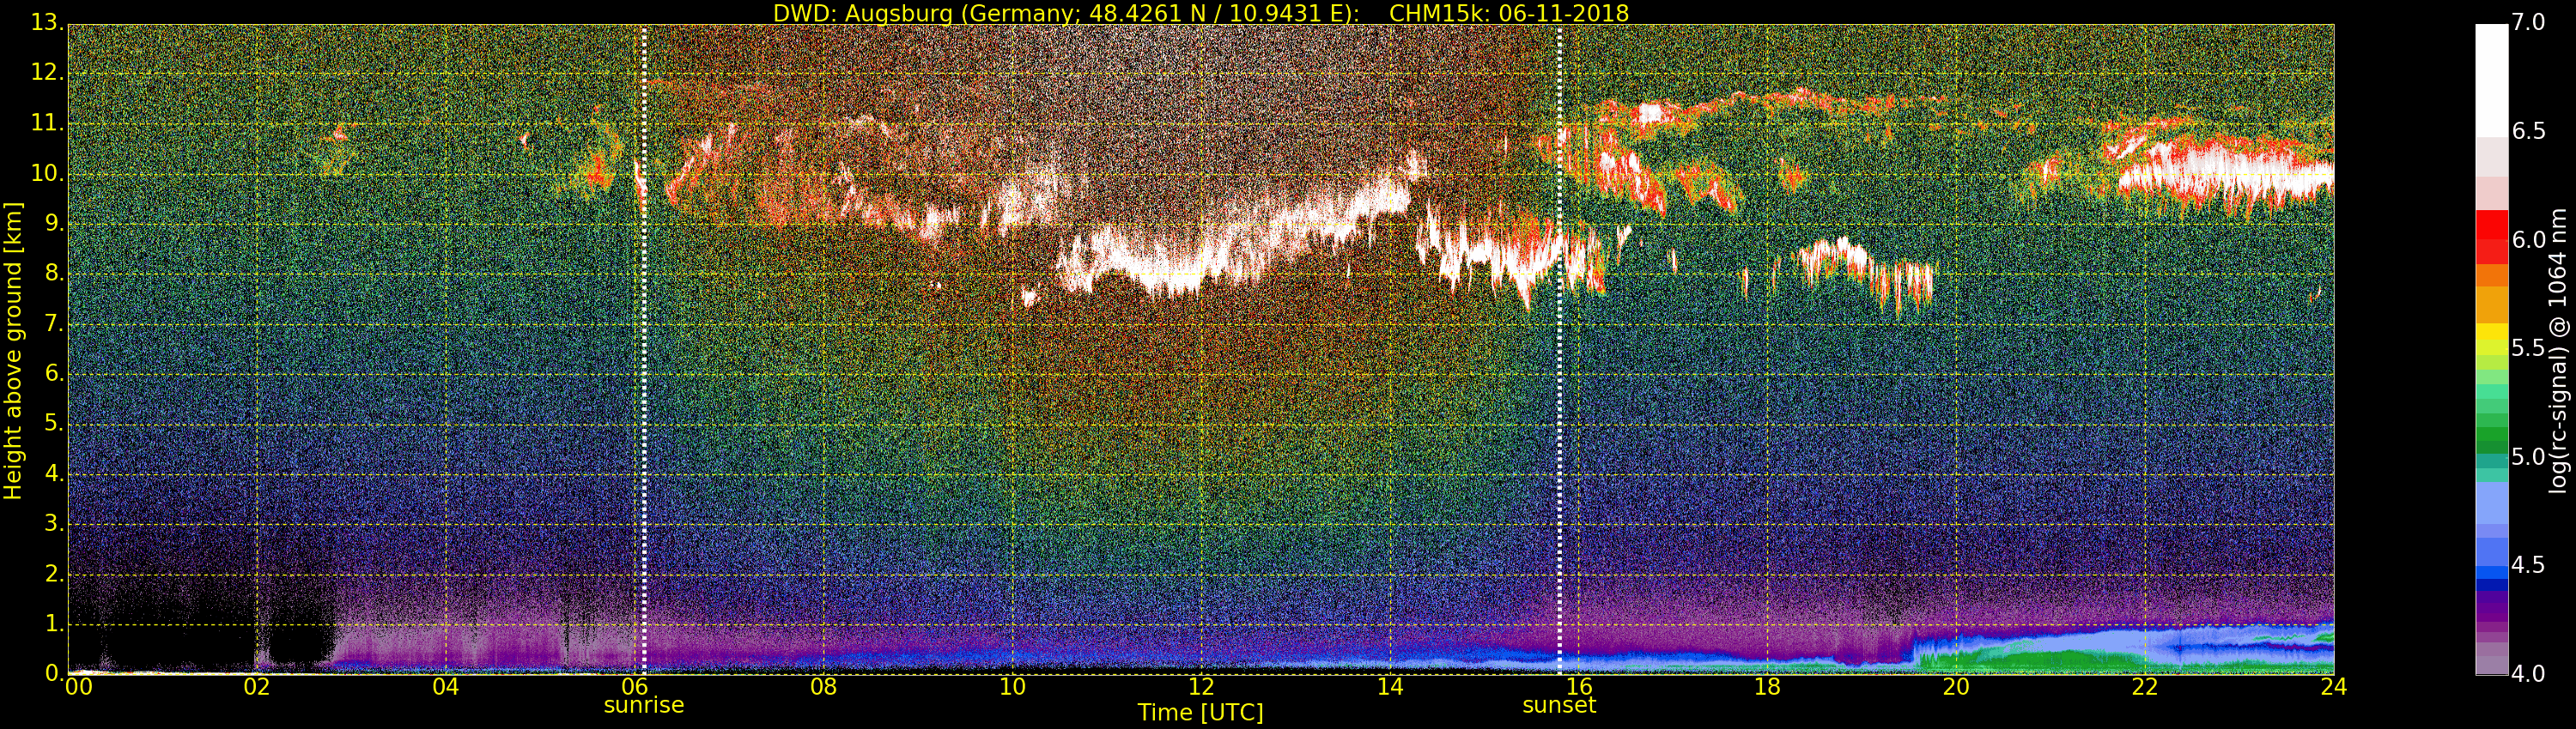Click the colorbar tick value 5.0

(x=2529, y=457)
